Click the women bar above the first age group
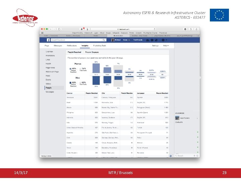 (96, 68)
